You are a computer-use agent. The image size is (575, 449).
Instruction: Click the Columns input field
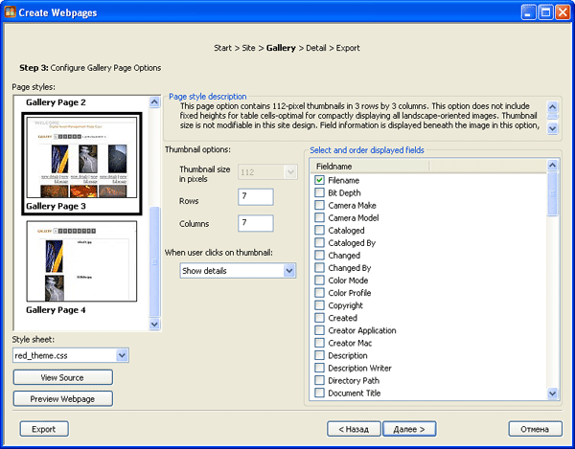coord(256,223)
